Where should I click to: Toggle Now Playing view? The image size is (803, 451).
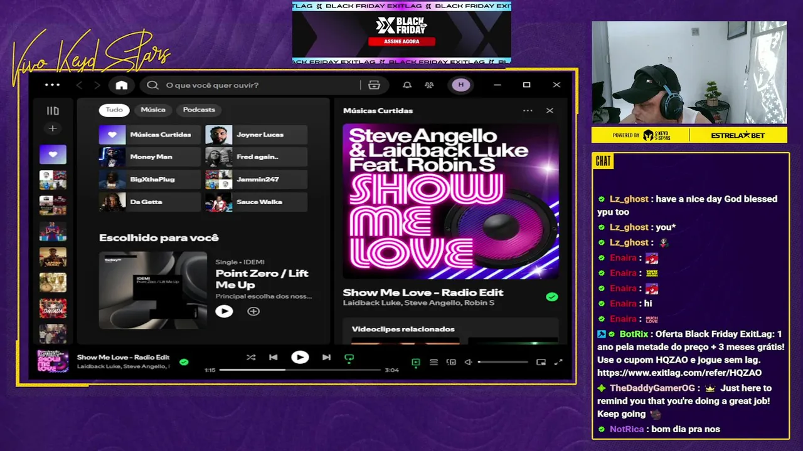click(415, 362)
